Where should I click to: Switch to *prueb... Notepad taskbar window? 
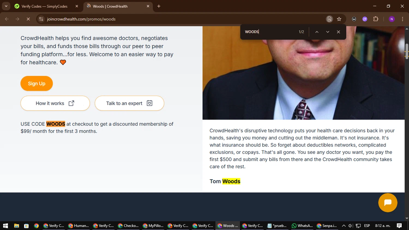(x=277, y=226)
